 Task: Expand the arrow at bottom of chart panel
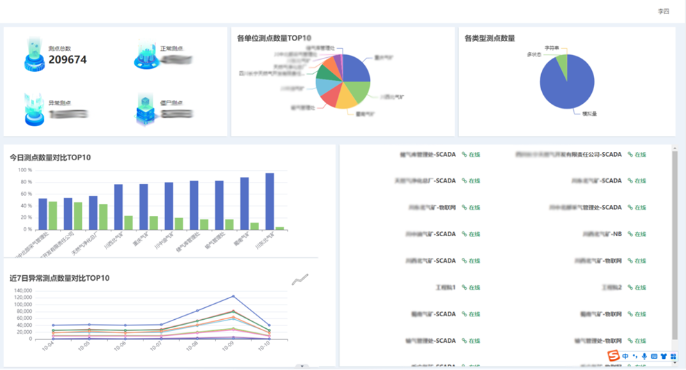(x=302, y=366)
